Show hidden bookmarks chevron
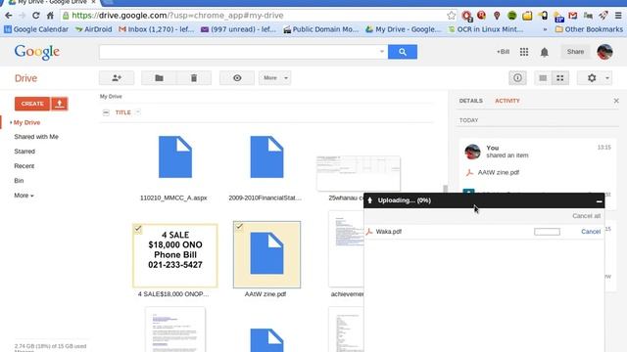The width and height of the screenshot is (627, 352). click(545, 29)
